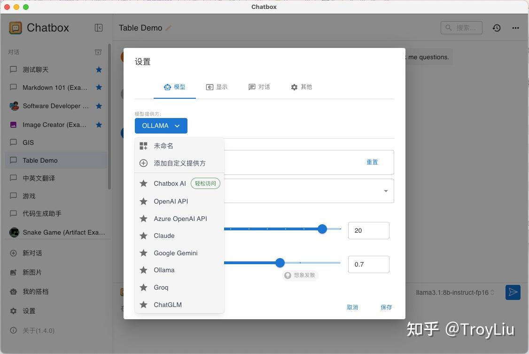Screen dimensions: 529x354
Task: Toggle the star pin on 测试聊天
Action: pos(99,70)
